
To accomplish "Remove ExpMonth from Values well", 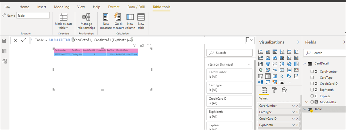I will tap(297, 125).
